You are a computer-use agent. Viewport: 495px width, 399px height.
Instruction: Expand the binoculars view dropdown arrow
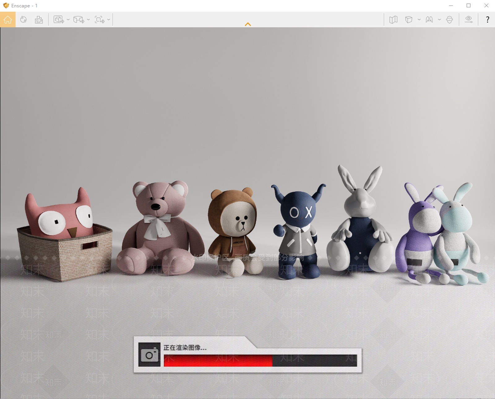[439, 20]
